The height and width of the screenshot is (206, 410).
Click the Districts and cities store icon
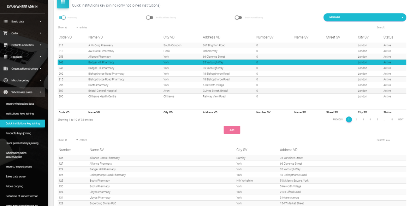pos(5,45)
